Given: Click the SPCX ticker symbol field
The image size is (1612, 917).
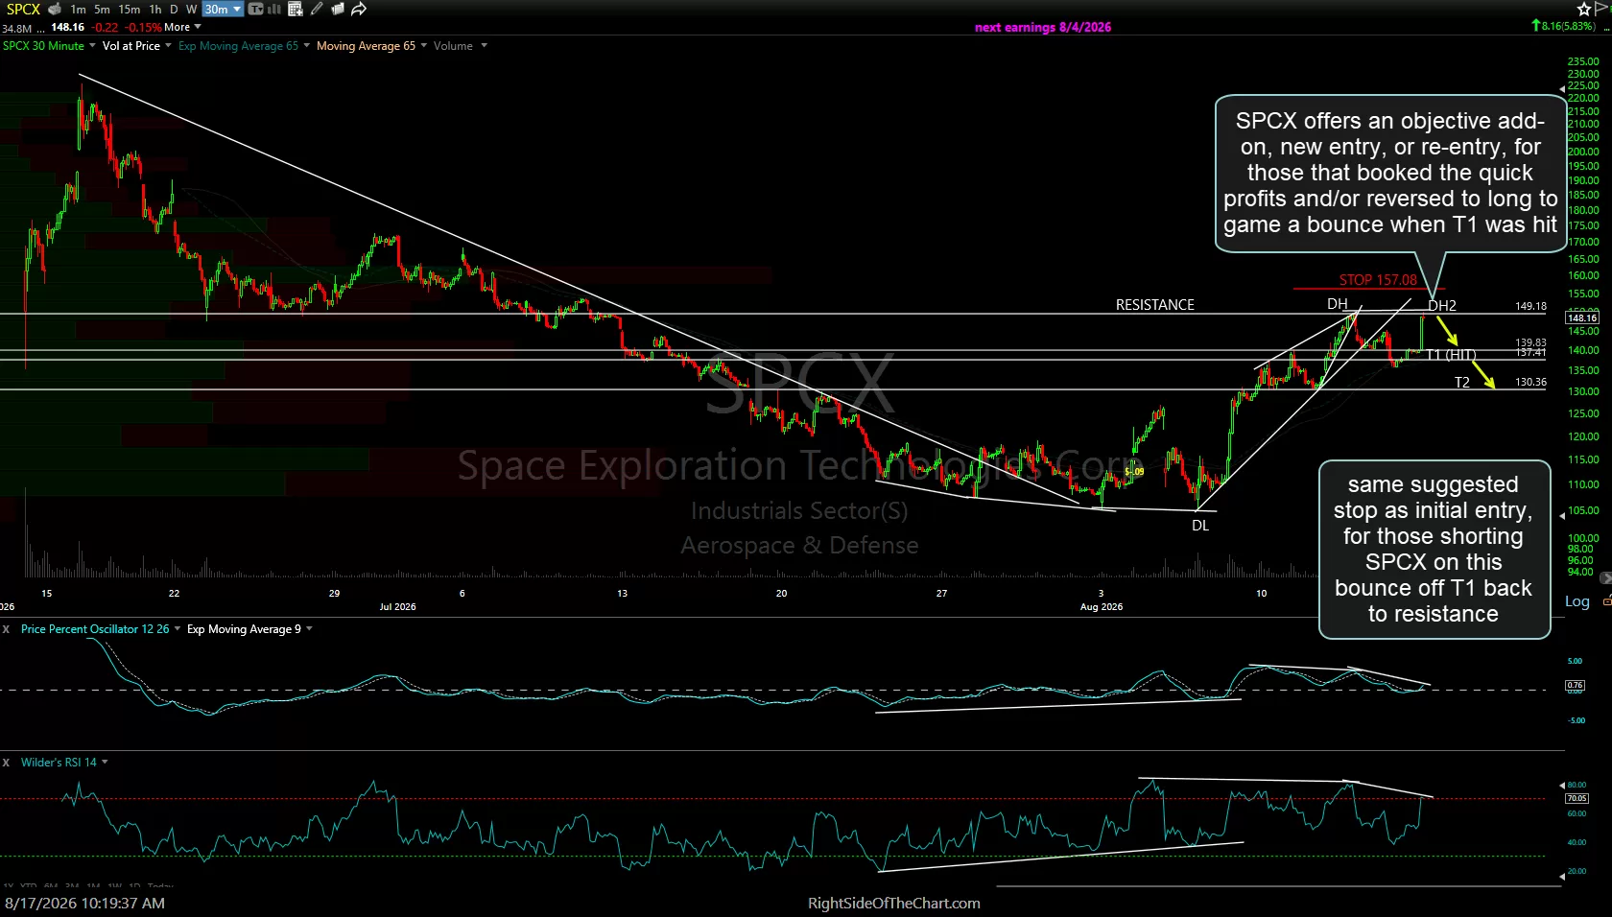Looking at the screenshot, I should (x=22, y=10).
